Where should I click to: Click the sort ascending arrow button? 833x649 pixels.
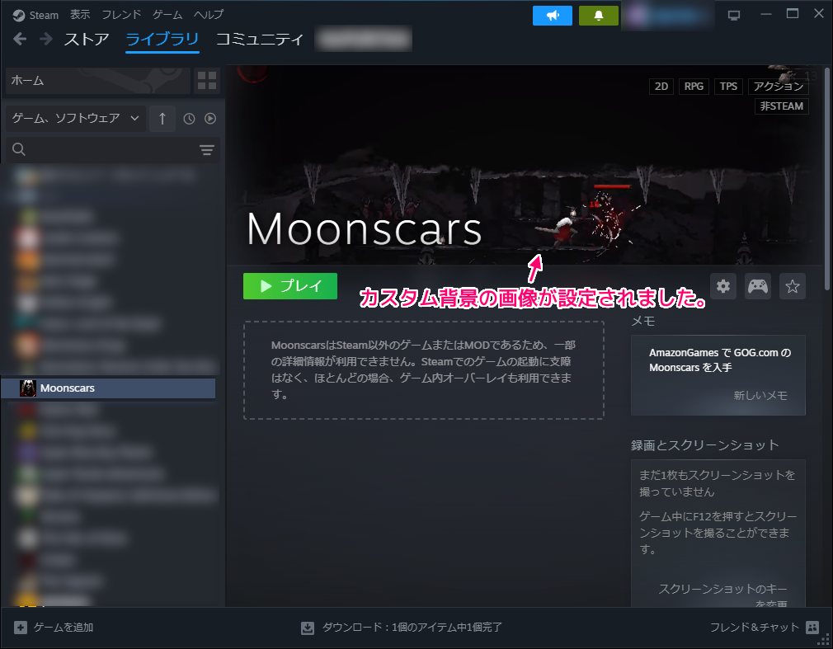162,119
